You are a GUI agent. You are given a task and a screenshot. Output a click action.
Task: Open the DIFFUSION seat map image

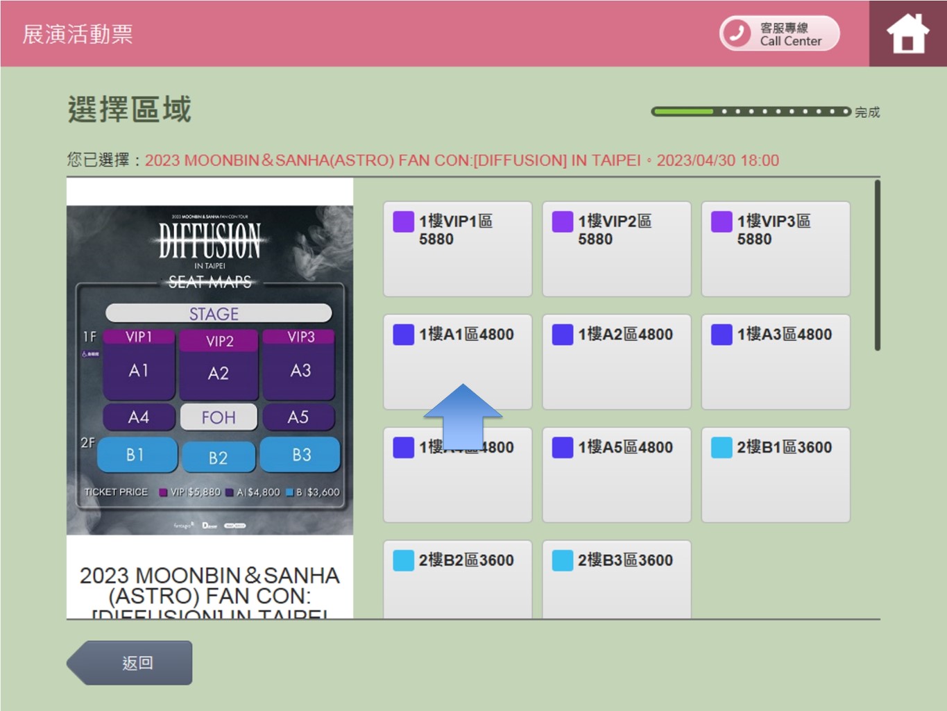click(x=210, y=370)
